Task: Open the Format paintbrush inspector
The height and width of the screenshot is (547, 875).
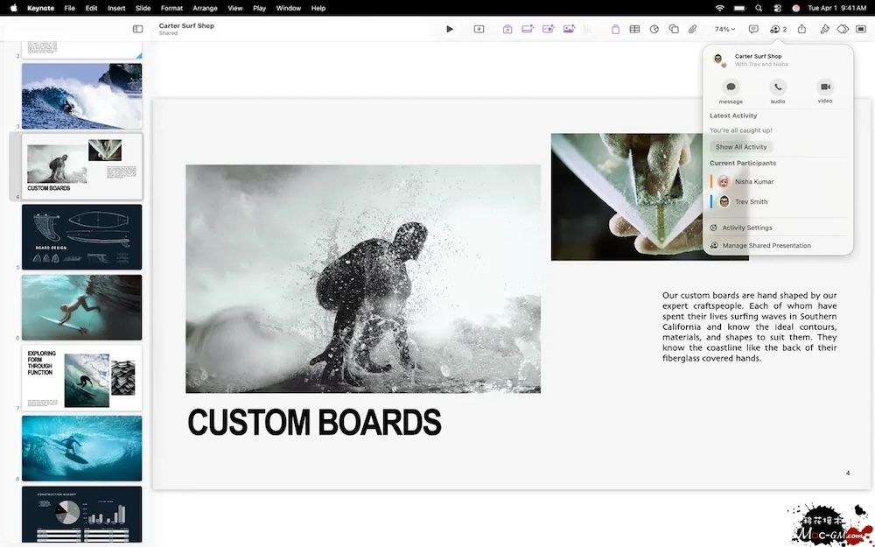Action: [824, 29]
